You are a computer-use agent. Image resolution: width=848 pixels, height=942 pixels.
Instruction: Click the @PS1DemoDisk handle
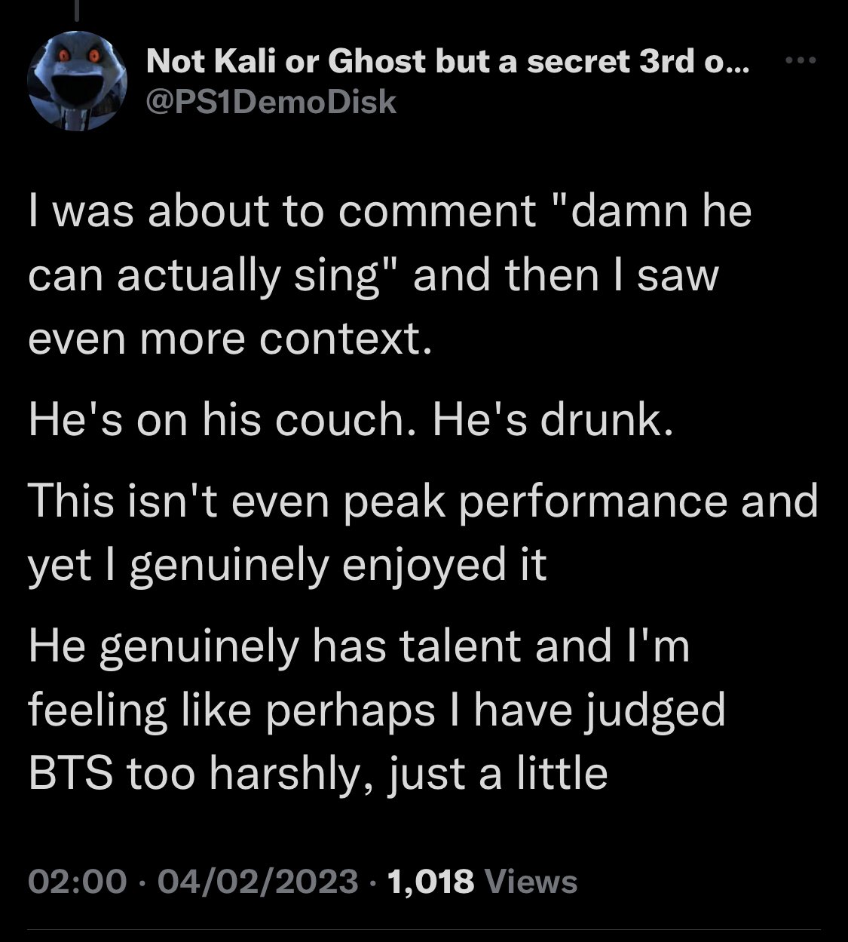pos(271,101)
